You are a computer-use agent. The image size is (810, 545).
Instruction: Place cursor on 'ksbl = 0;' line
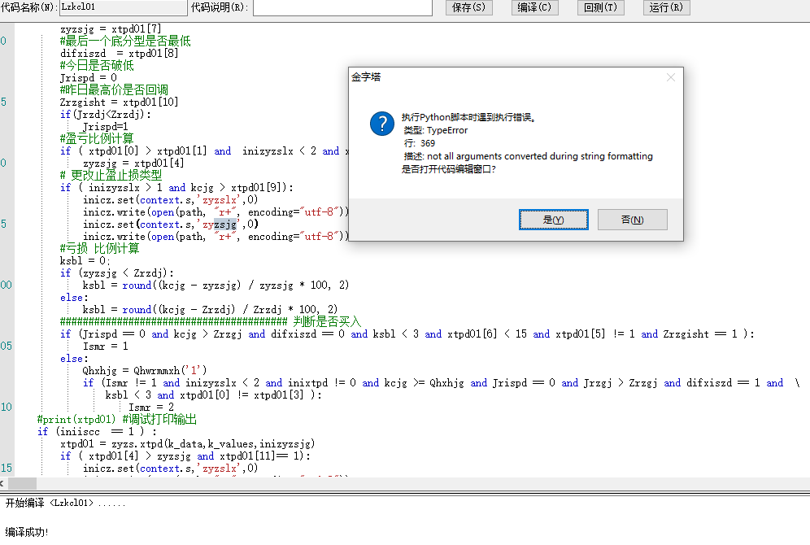[x=85, y=261]
